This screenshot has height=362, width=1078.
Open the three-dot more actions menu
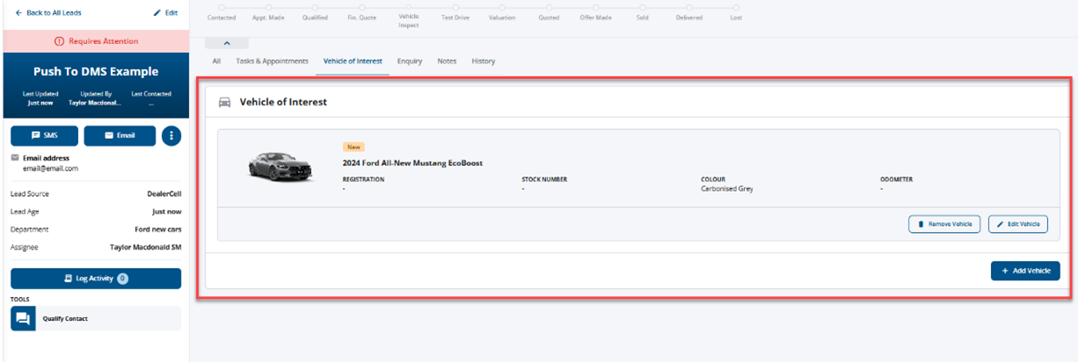pos(171,135)
